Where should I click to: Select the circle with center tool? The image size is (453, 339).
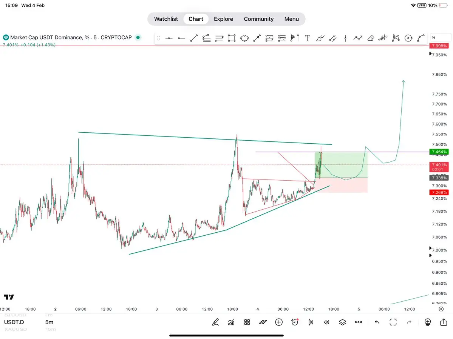pyautogui.click(x=408, y=38)
